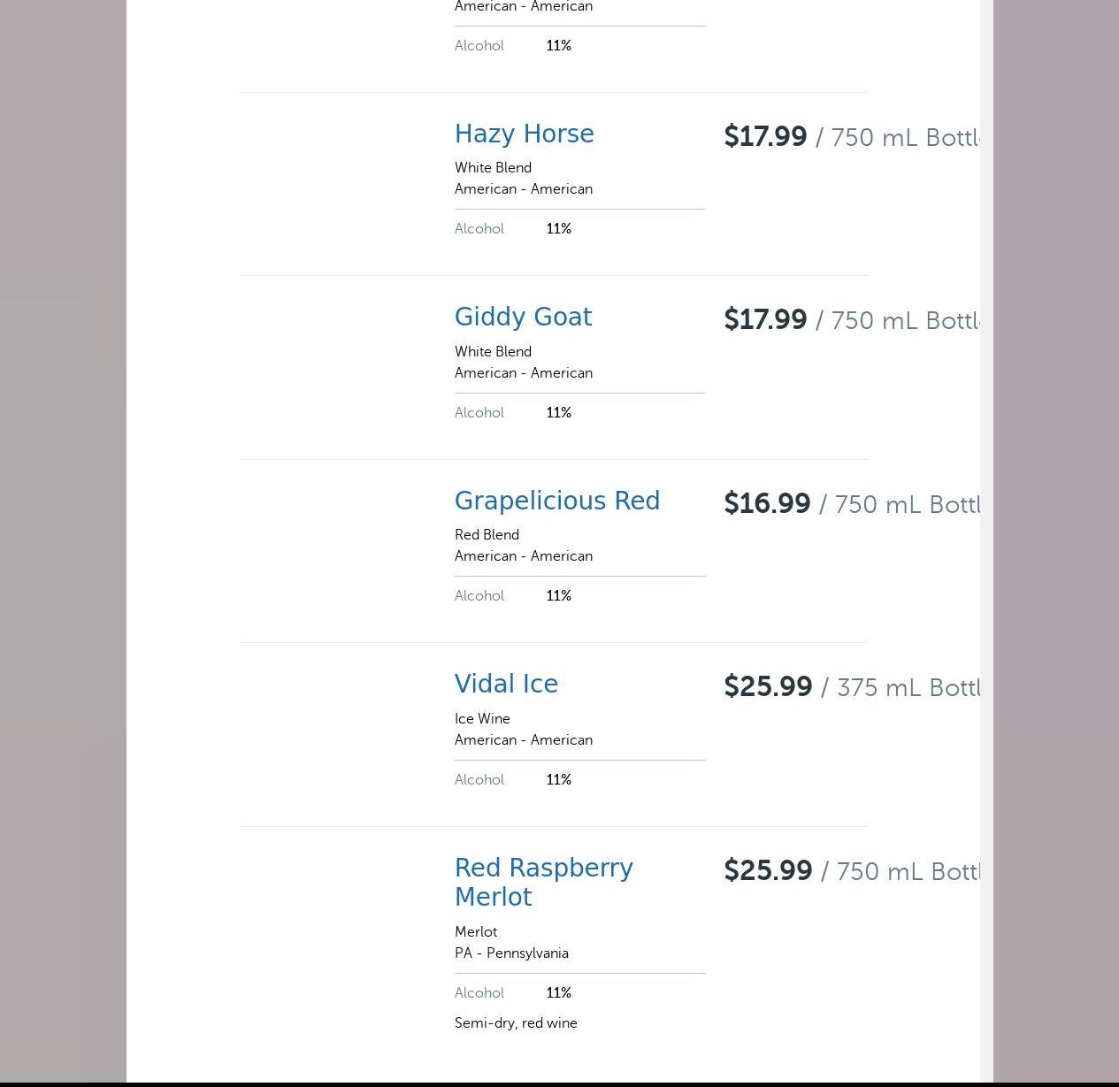The width and height of the screenshot is (1119, 1087).
Task: Click the PA - Pennsylvania region text
Action: 511,953
